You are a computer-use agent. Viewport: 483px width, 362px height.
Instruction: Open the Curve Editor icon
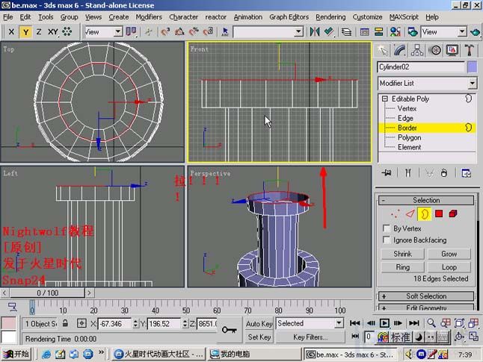(365, 31)
